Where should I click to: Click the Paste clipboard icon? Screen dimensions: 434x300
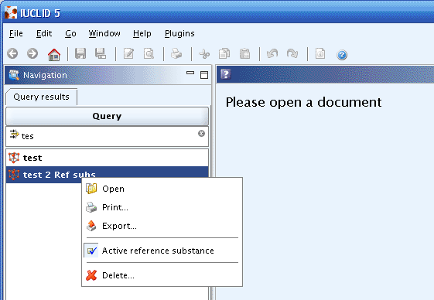coord(244,53)
